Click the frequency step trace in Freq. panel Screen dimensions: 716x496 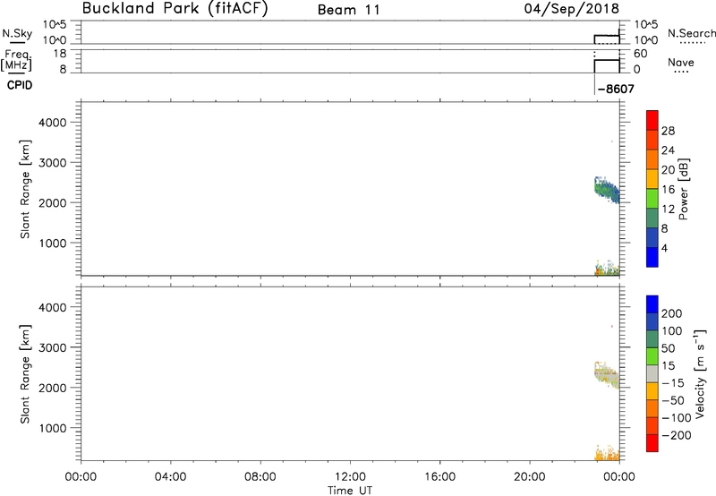click(x=607, y=60)
